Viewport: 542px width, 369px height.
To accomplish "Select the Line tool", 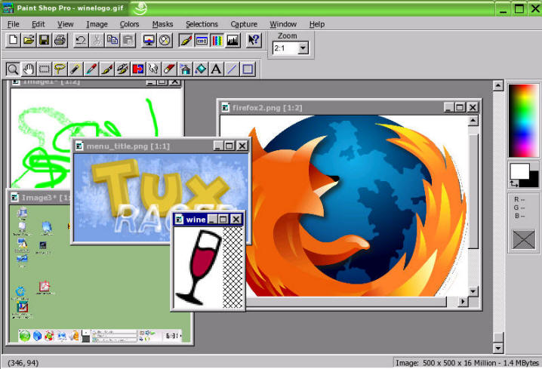I will coord(232,69).
